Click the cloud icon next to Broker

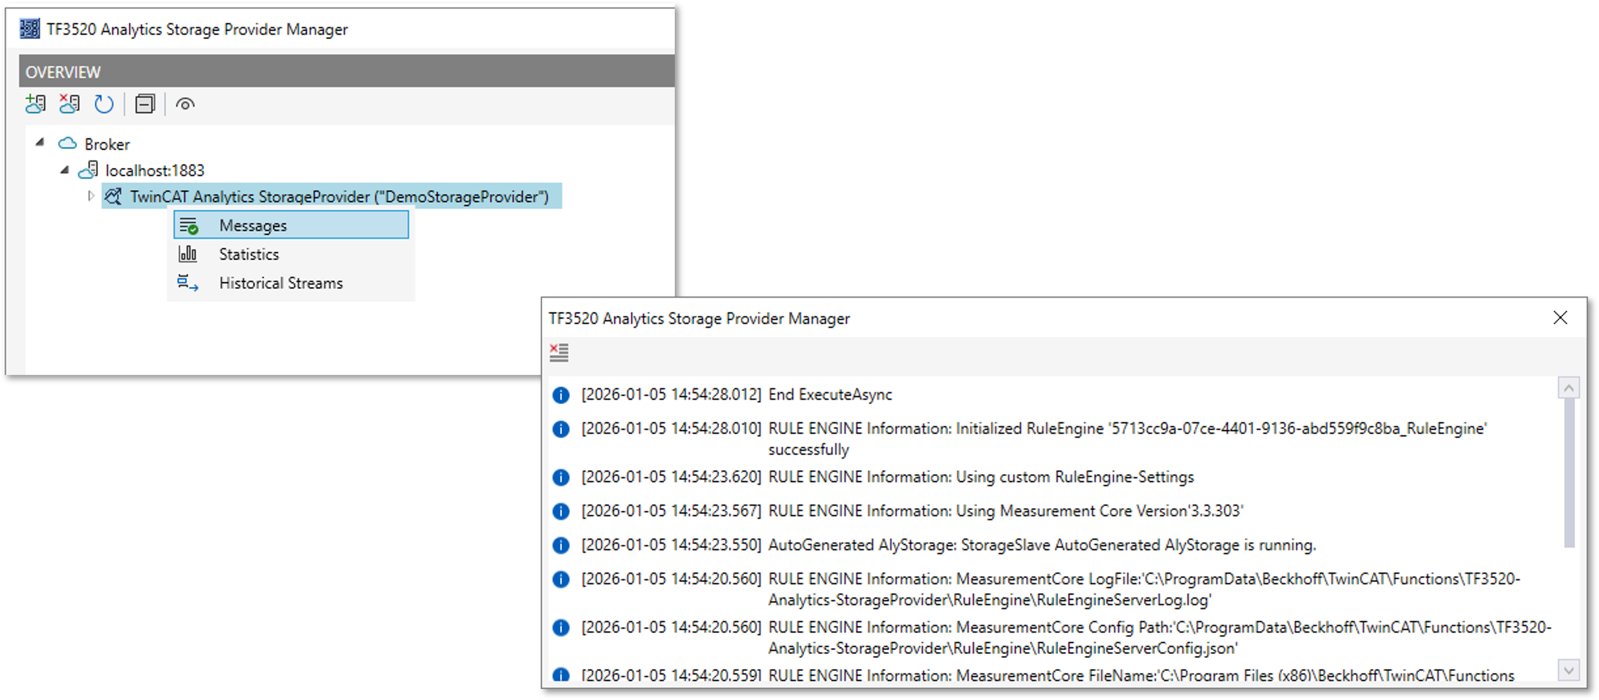point(67,144)
